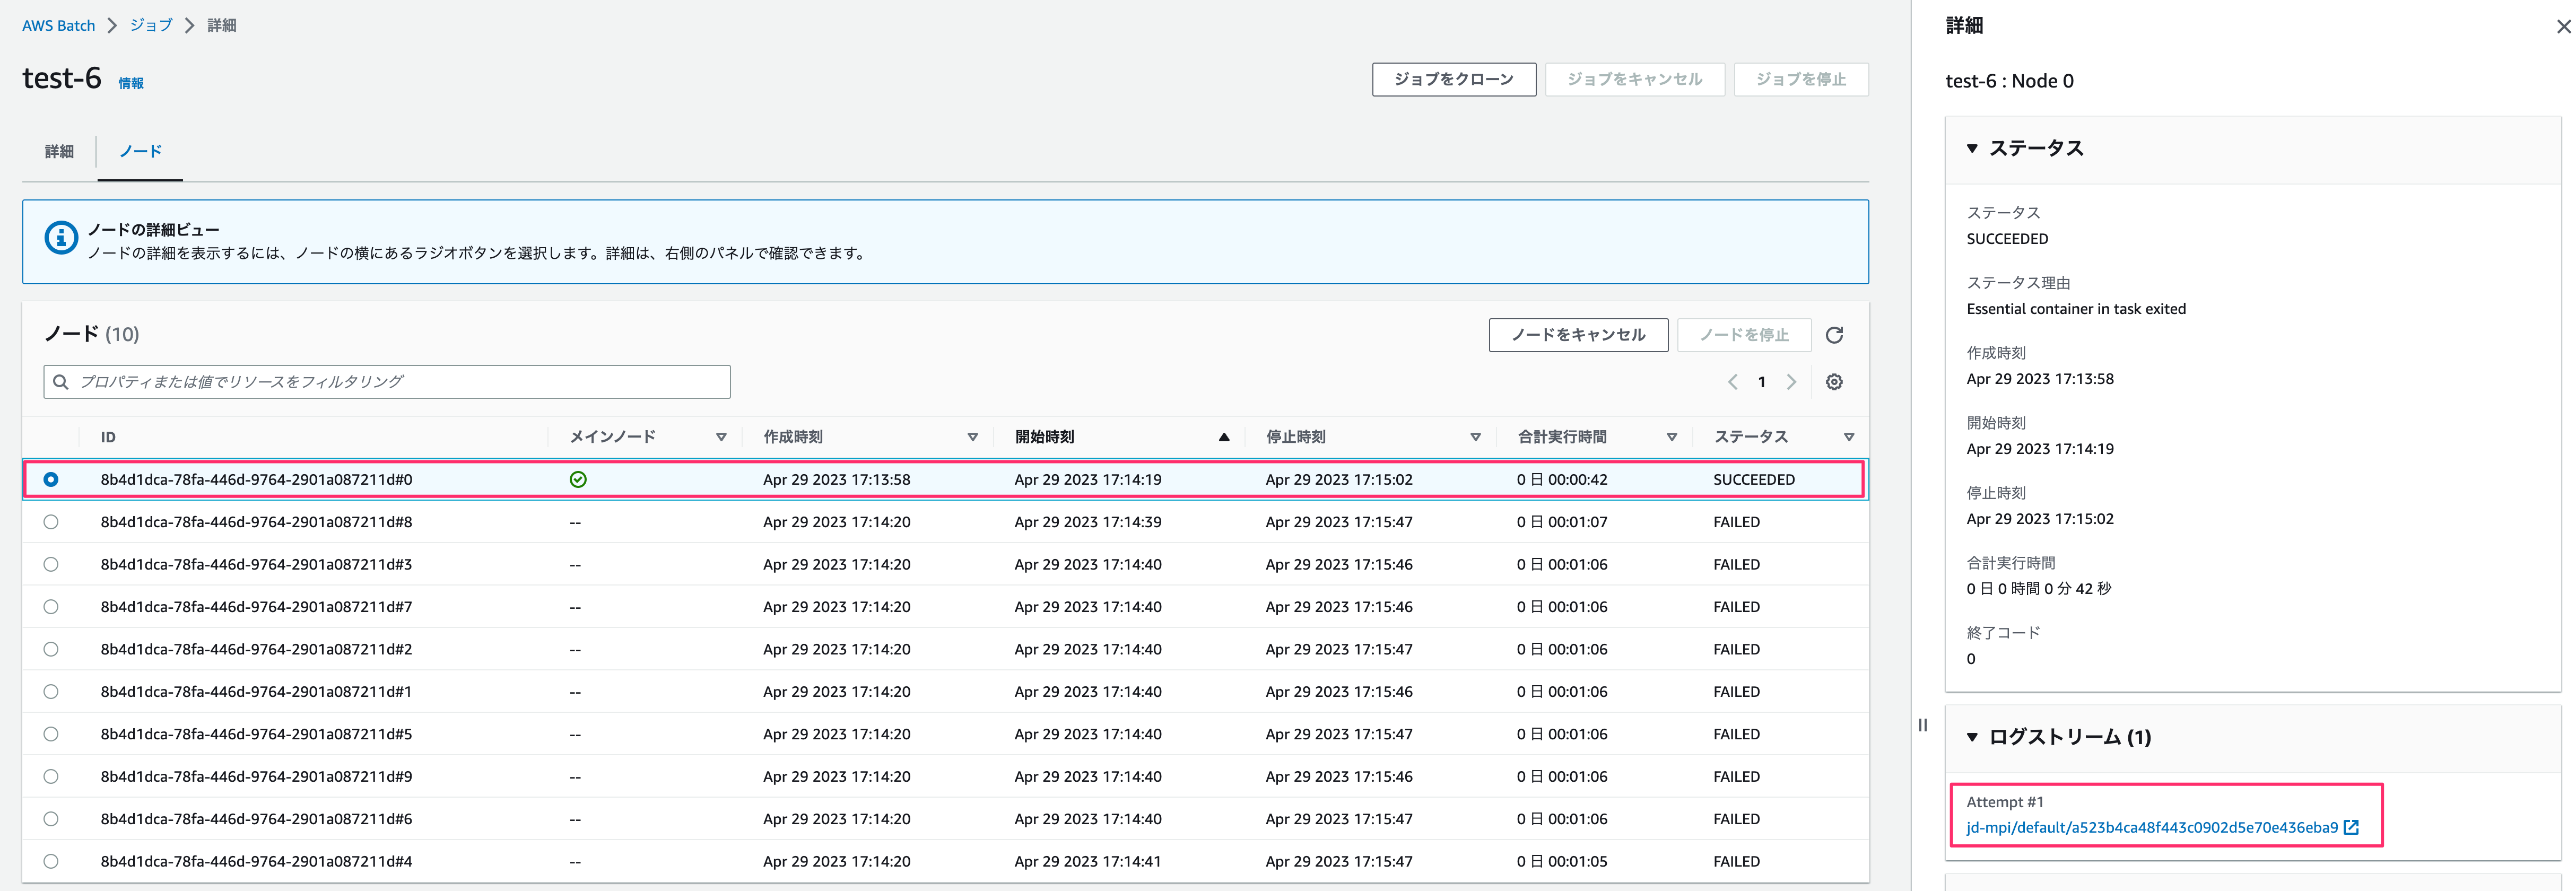Click the info circle icon in banner
The image size is (2576, 891).
61,238
